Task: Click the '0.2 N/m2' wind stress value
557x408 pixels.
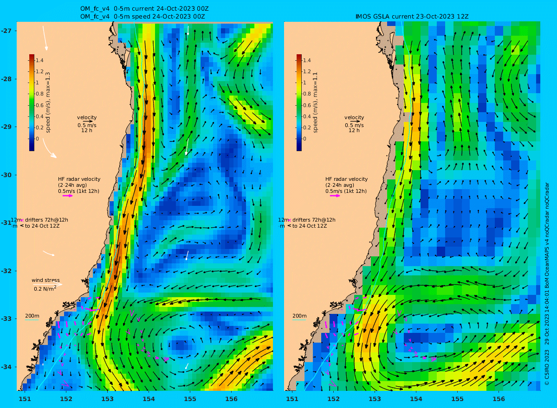Action: click(x=45, y=288)
